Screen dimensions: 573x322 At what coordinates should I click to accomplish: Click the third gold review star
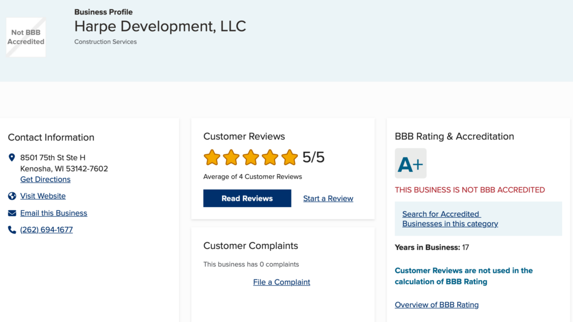251,157
